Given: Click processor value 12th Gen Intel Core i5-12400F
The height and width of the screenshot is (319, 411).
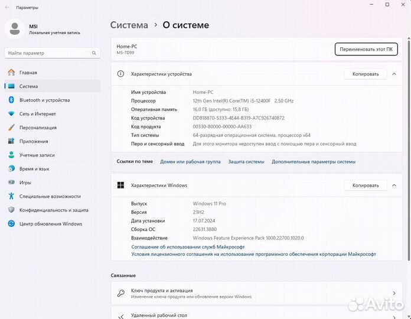Looking at the screenshot, I should tap(243, 100).
